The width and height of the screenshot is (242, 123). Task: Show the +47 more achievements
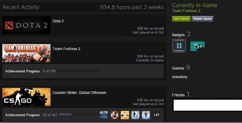tap(156, 115)
